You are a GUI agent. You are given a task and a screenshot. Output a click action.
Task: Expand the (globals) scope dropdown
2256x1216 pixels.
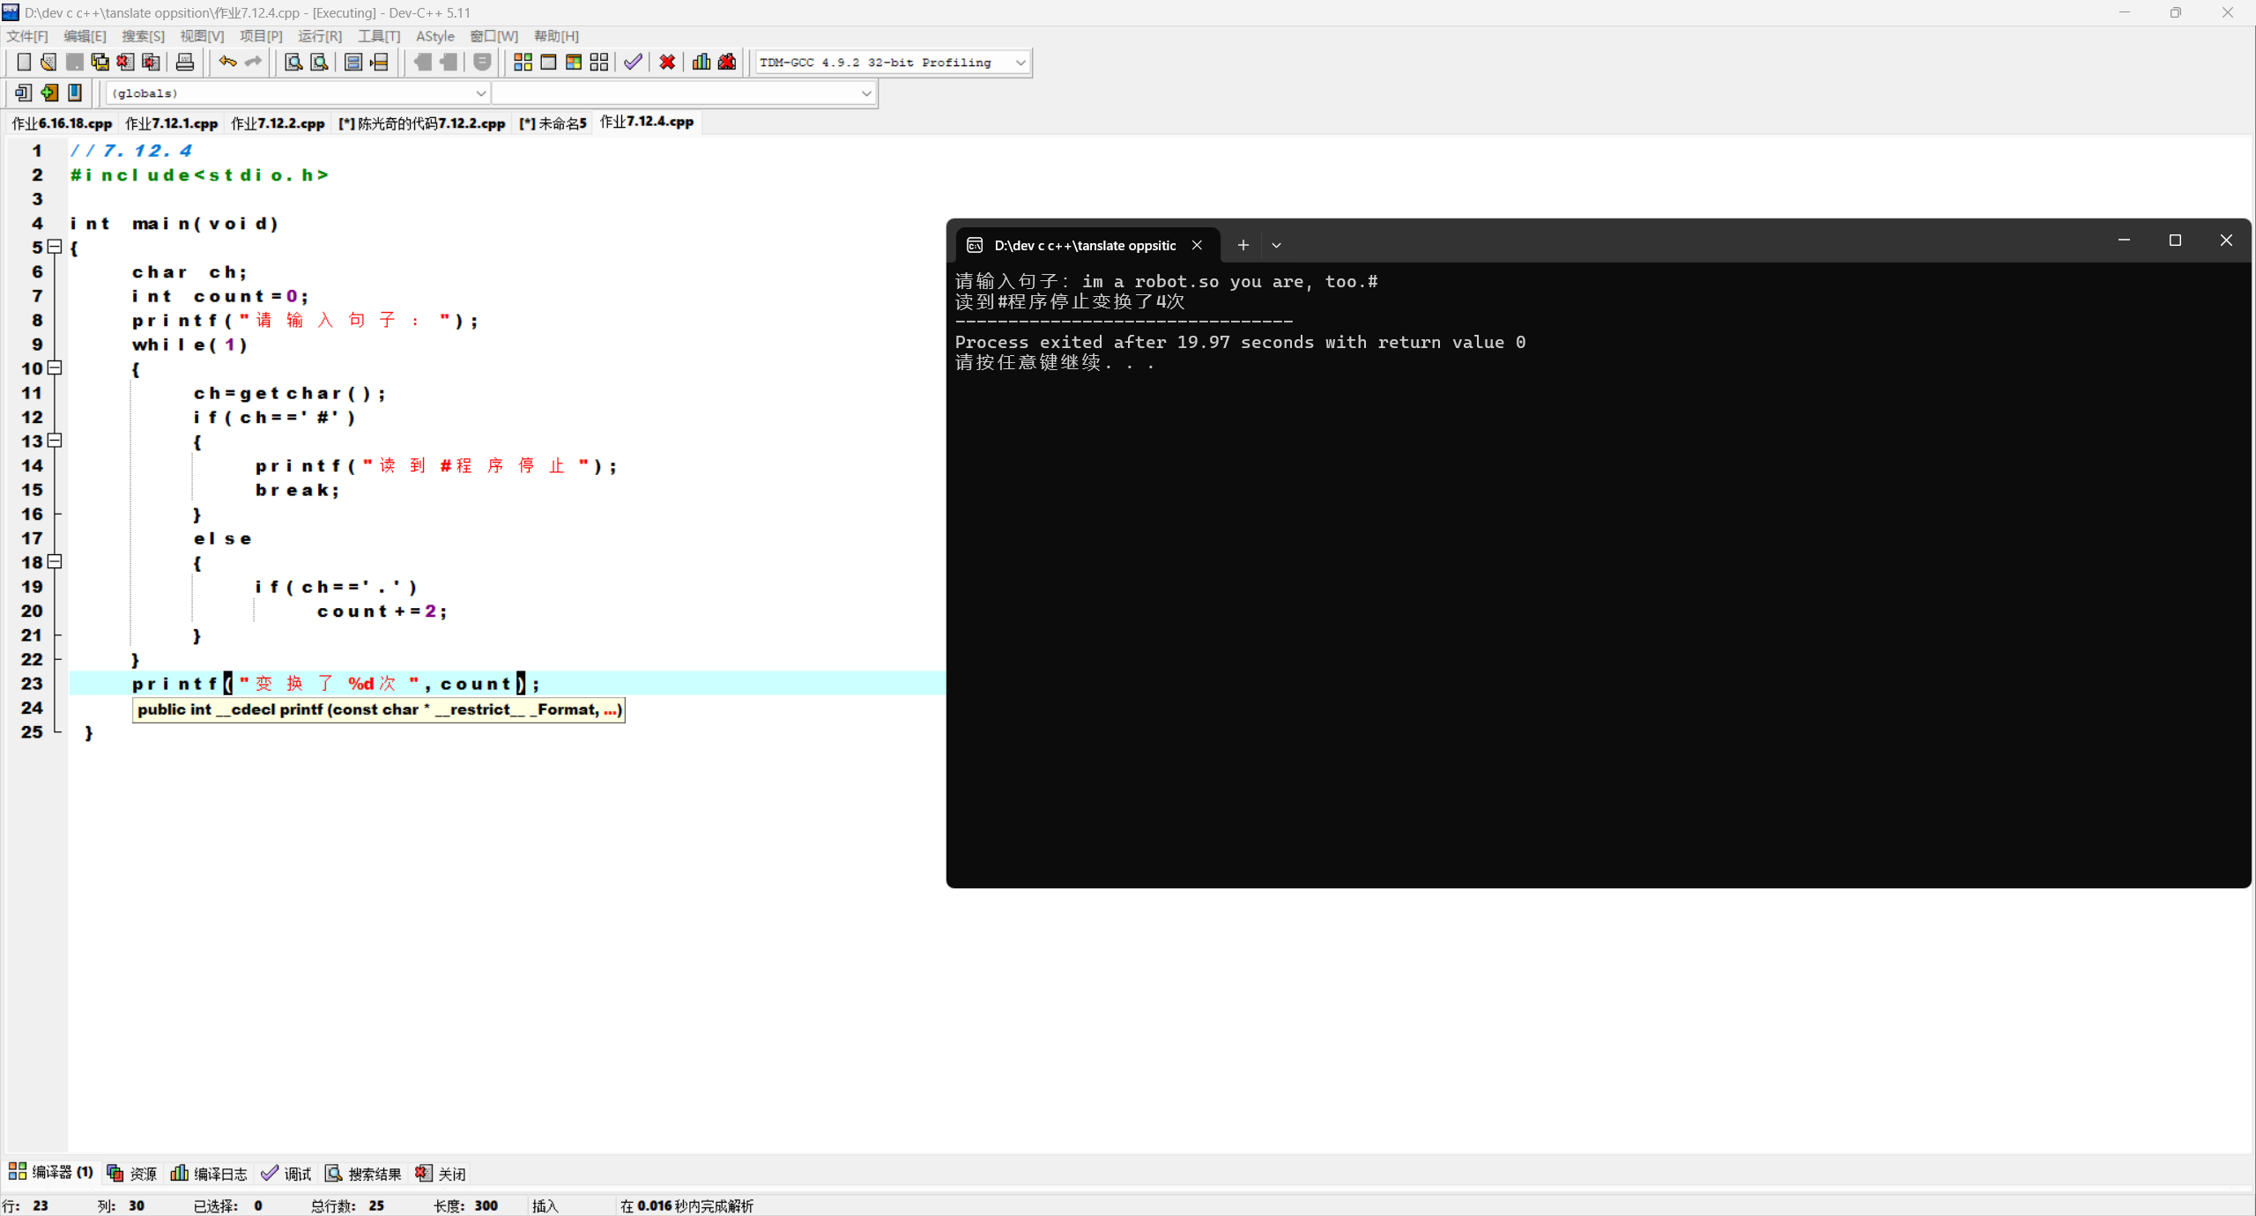[x=480, y=93]
